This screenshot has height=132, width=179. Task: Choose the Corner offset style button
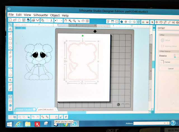pyautogui.click(x=169, y=62)
